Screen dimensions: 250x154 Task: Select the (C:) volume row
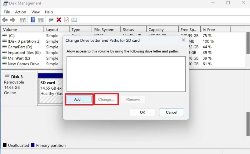(12, 35)
